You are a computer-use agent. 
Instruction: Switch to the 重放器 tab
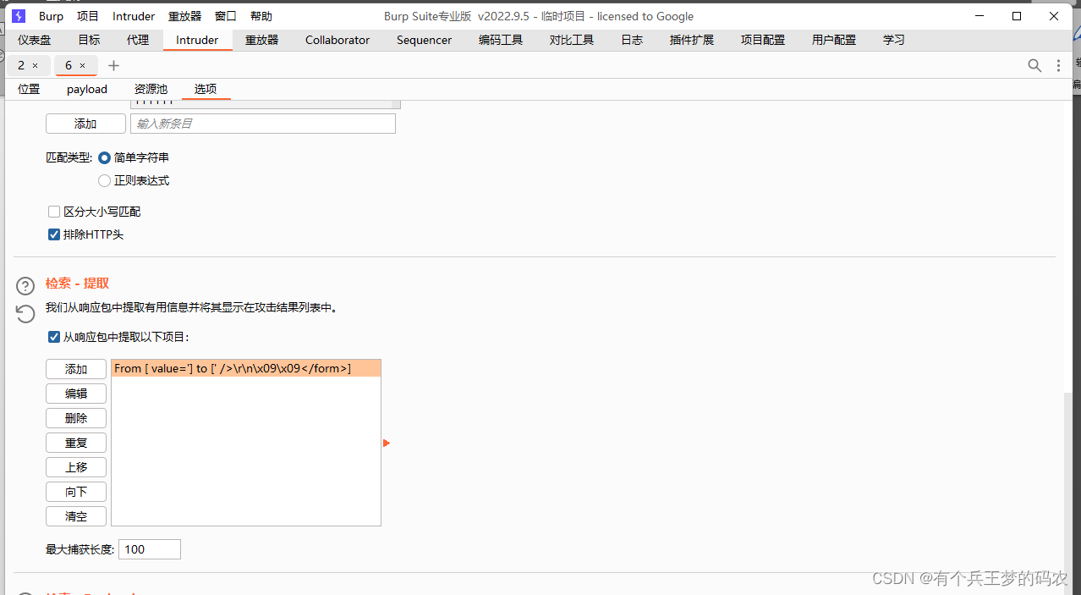point(261,40)
